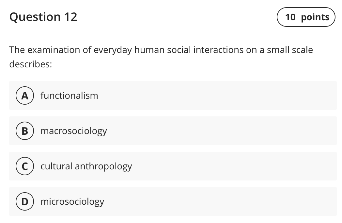Click the word "describes:" in the prompt

pyautogui.click(x=31, y=64)
